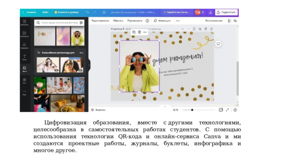
Task: Open the sidebar panel icon below Photos
Action: click(24, 81)
